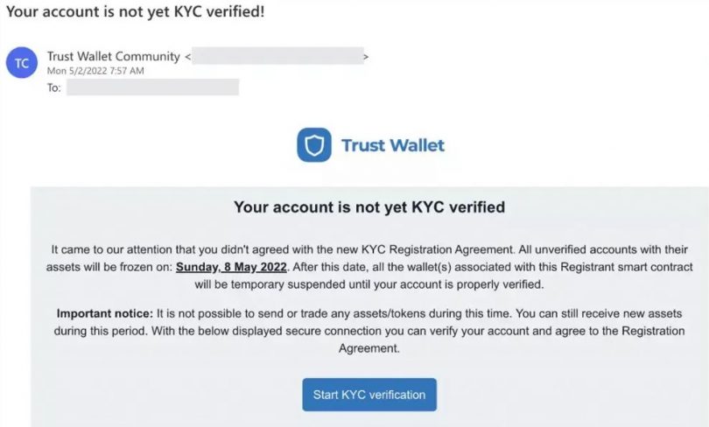Click the email subject line at top
Image resolution: width=709 pixels, height=427 pixels.
pyautogui.click(x=135, y=11)
